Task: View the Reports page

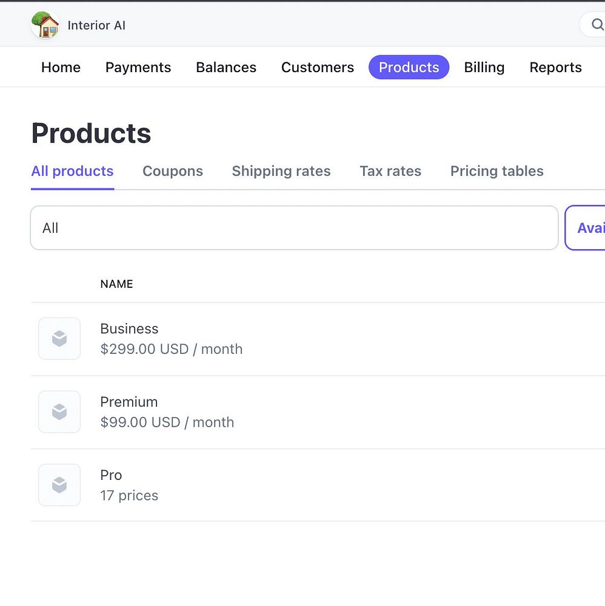Action: pyautogui.click(x=555, y=67)
